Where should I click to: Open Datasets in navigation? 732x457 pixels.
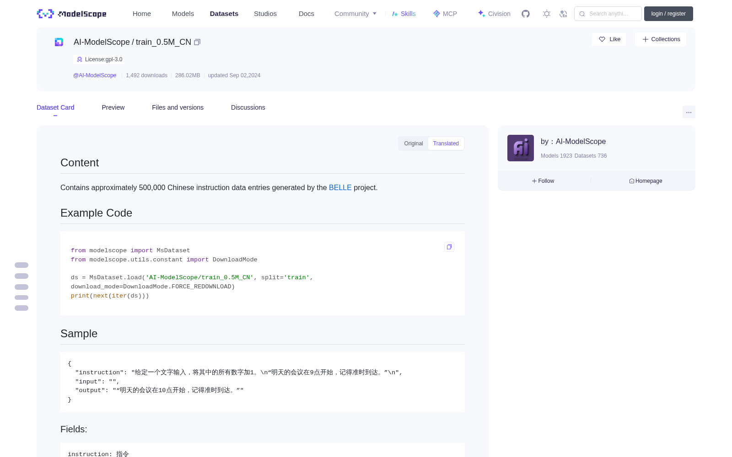[x=224, y=14]
